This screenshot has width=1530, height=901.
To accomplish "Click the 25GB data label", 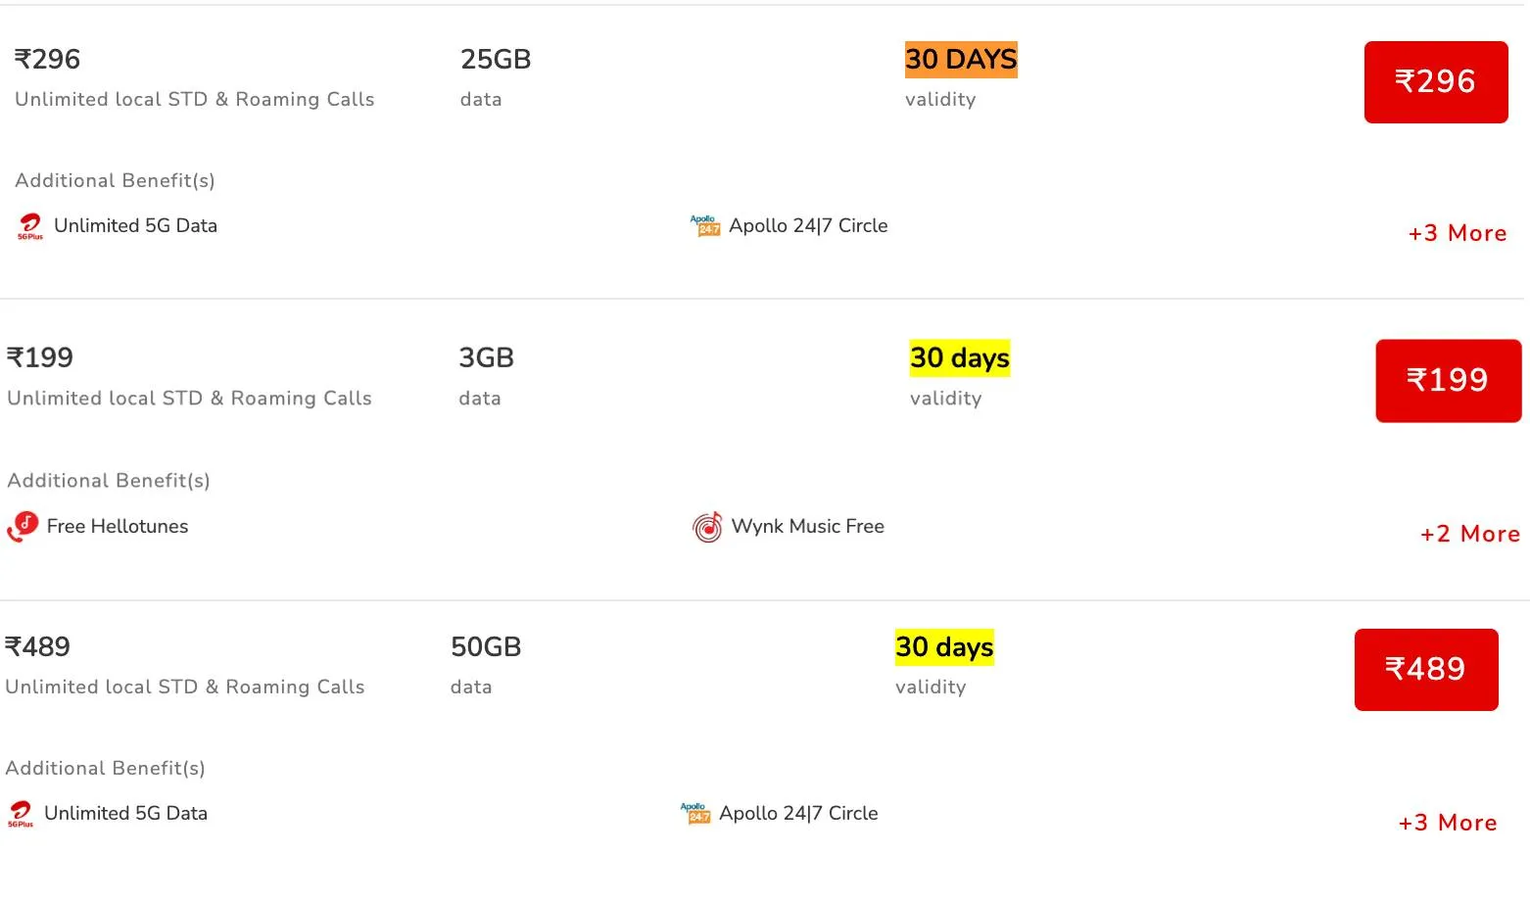I will [x=496, y=60].
